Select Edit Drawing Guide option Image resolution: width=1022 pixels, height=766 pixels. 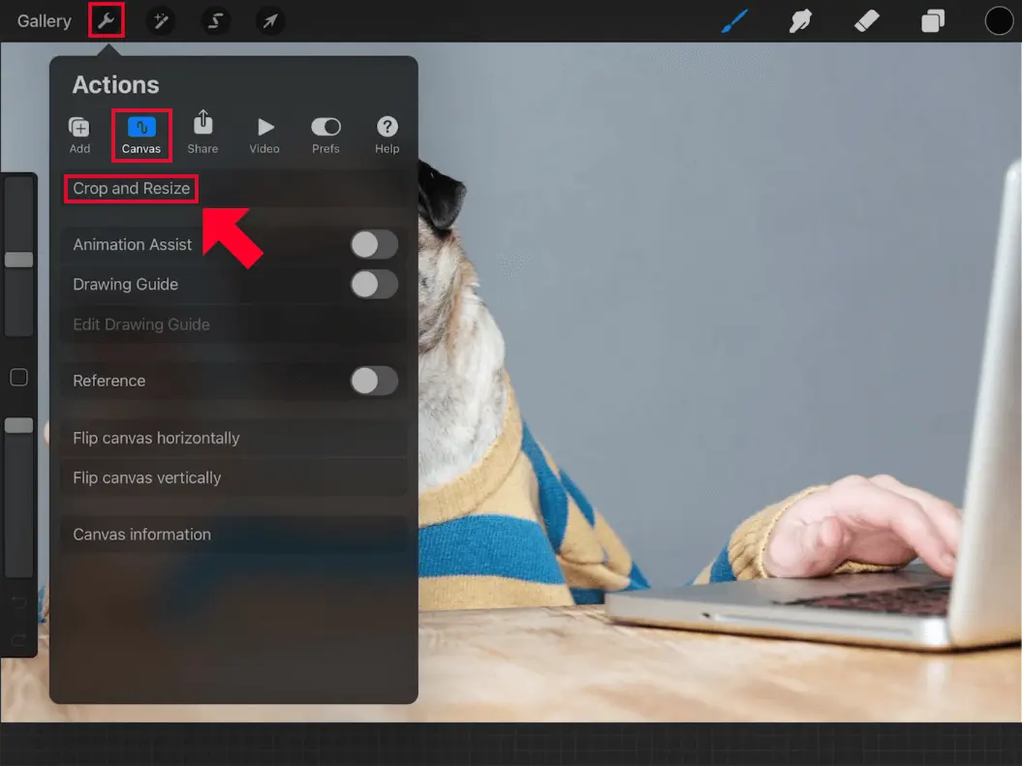pyautogui.click(x=233, y=324)
